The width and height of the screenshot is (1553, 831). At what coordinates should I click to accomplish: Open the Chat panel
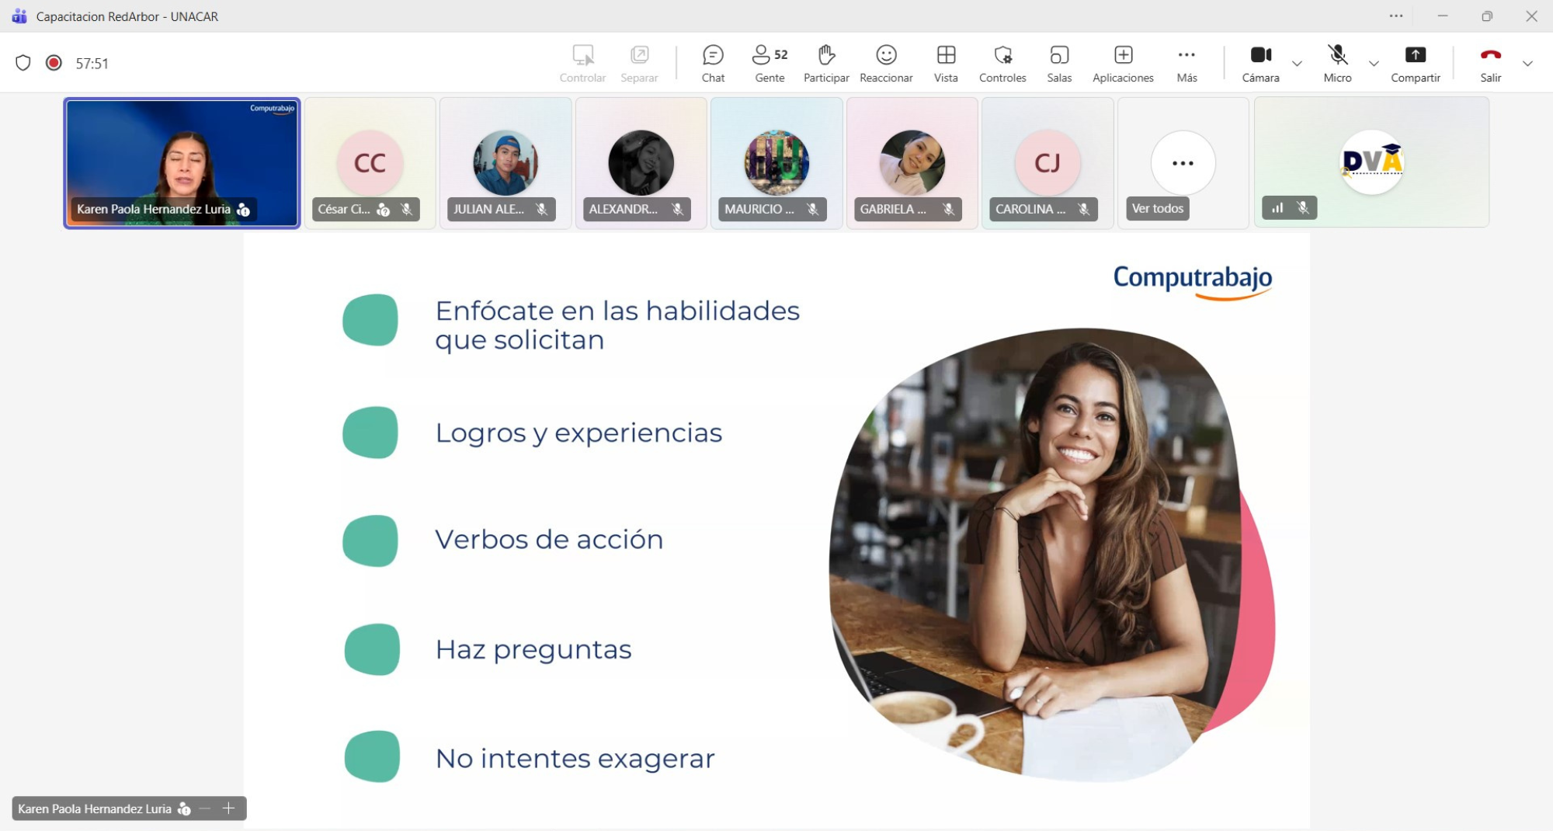pos(712,63)
